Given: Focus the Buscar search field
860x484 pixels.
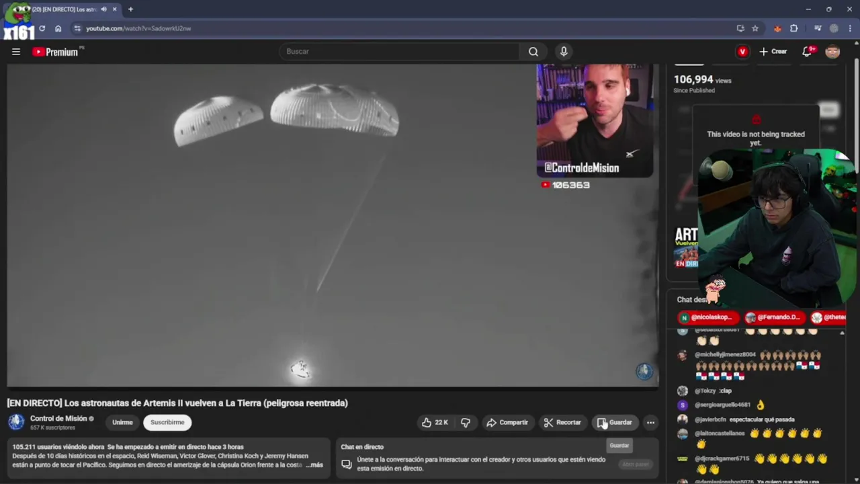Looking at the screenshot, I should (400, 52).
